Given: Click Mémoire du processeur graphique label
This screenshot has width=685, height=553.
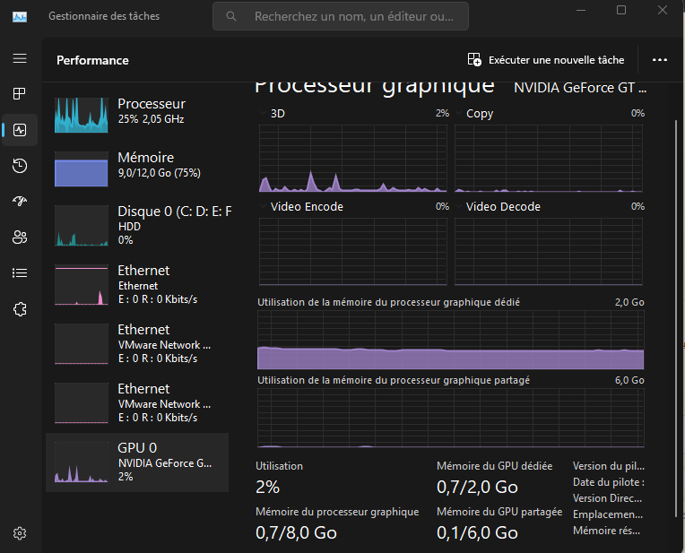Looking at the screenshot, I should click(337, 512).
